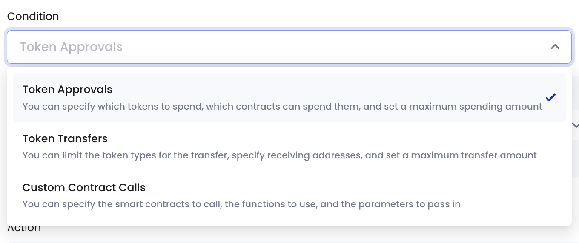The image size is (579, 243).
Task: Click the greyed Token Approvals placeholder text
Action: pos(71,47)
